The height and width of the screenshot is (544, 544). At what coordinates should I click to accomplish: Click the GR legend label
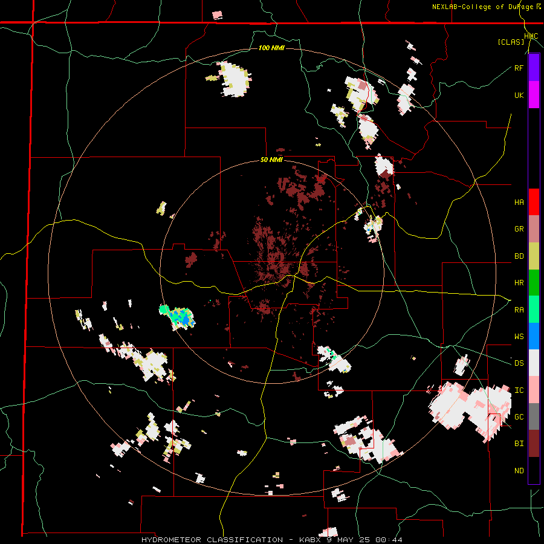tap(519, 229)
